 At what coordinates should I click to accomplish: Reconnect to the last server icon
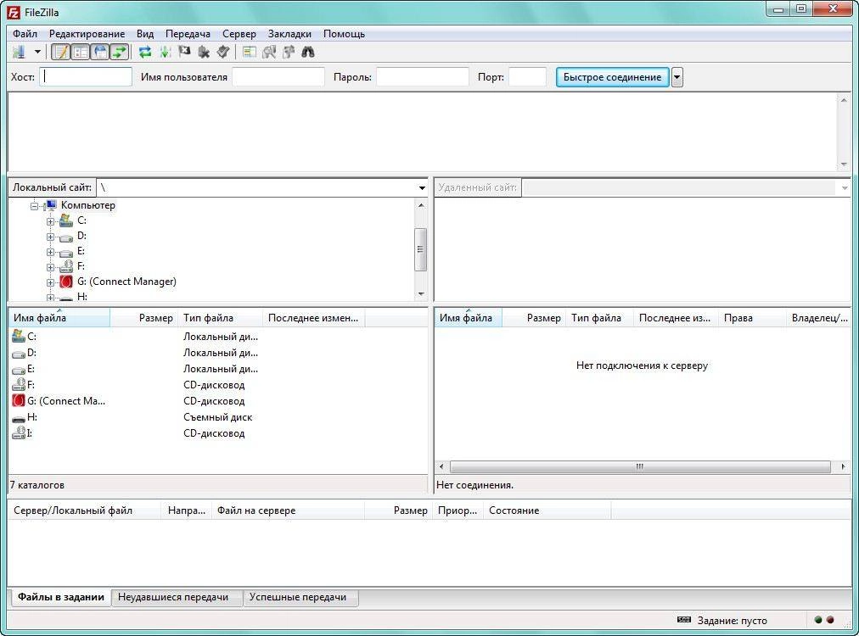click(223, 52)
